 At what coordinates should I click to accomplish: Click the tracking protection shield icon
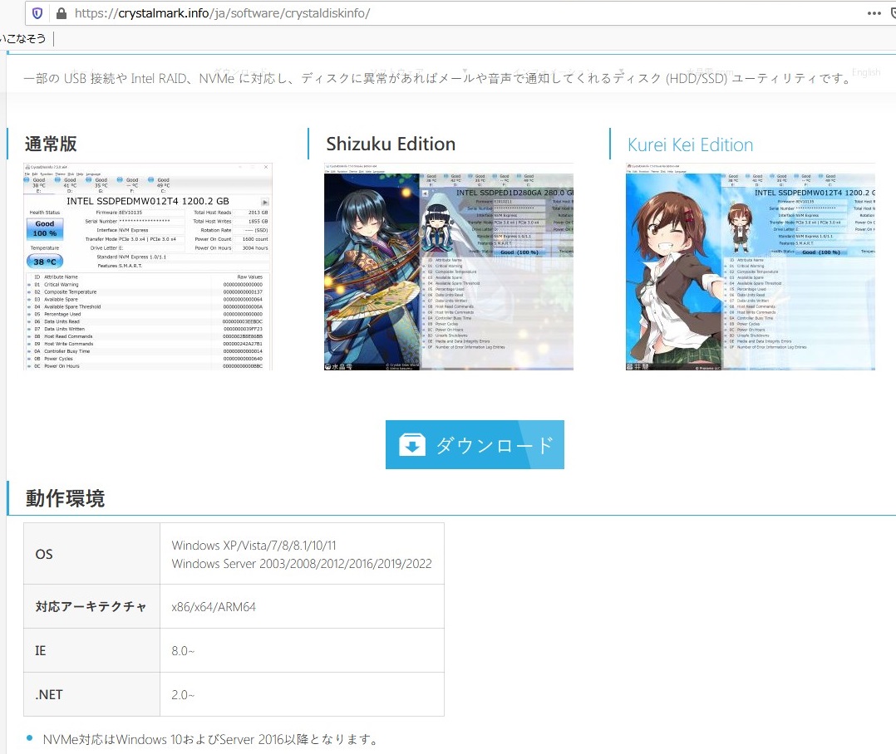click(37, 13)
